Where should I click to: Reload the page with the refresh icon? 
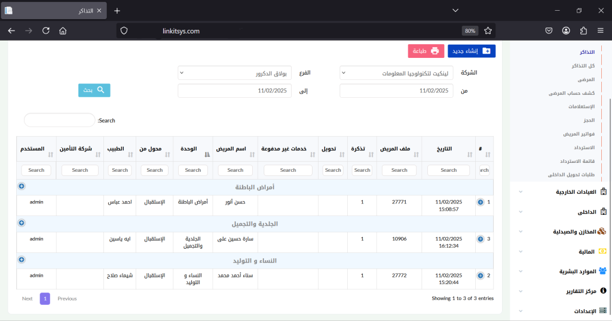pos(45,30)
